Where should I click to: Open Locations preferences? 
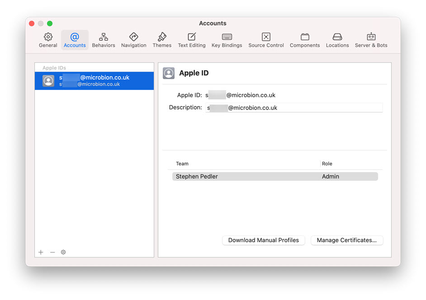[337, 40]
